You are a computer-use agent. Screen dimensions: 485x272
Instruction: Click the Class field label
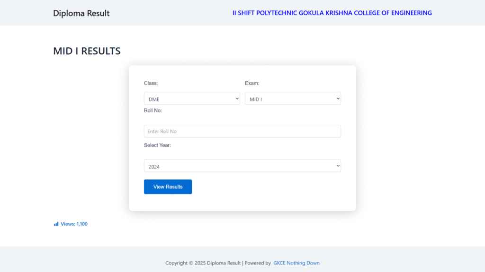[151, 84]
